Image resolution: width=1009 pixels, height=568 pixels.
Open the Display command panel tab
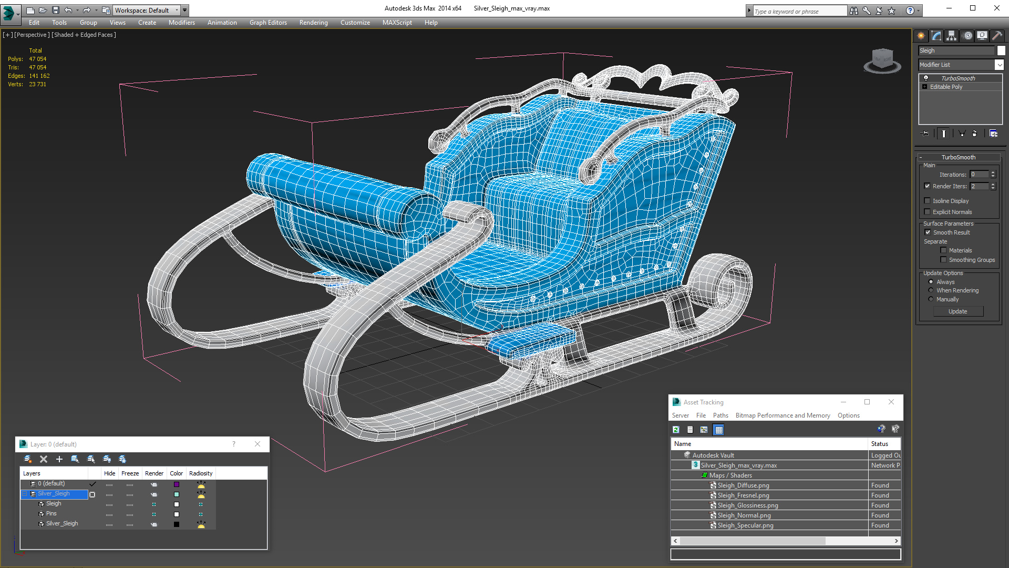point(982,36)
